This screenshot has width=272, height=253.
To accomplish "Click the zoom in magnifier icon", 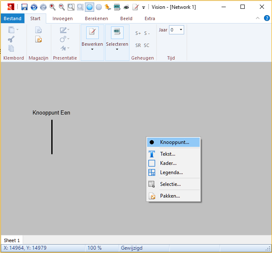I will point(53,7).
